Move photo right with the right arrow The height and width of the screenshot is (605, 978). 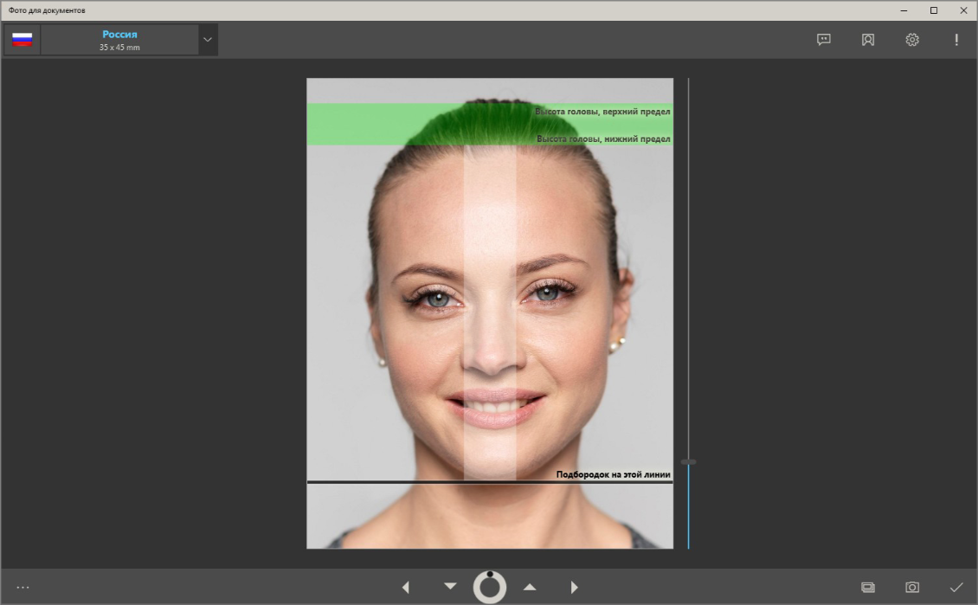[x=574, y=587]
